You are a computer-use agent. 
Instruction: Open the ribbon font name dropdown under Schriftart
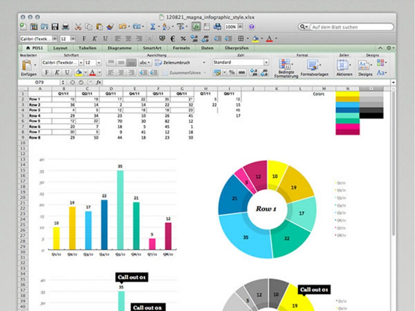(81, 63)
